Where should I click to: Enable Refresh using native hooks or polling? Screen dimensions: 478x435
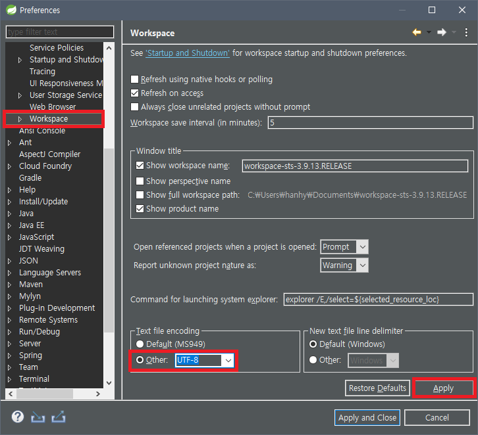click(x=134, y=80)
